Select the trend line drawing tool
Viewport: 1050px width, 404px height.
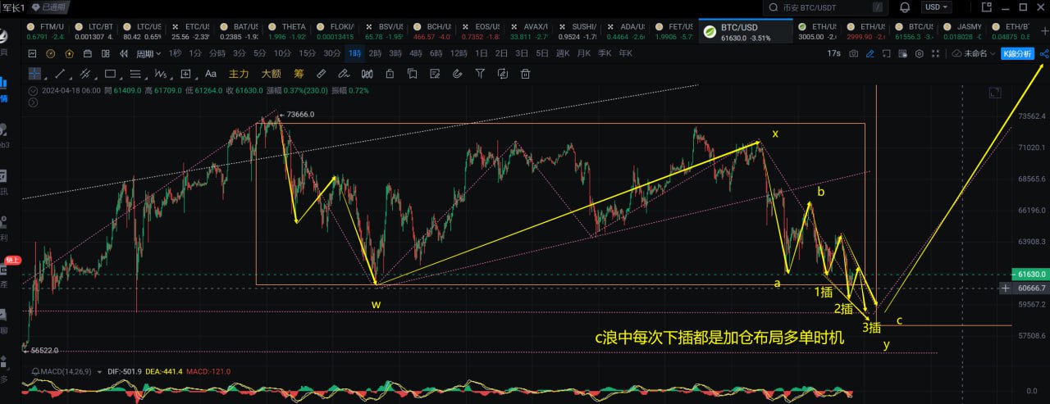(60, 73)
